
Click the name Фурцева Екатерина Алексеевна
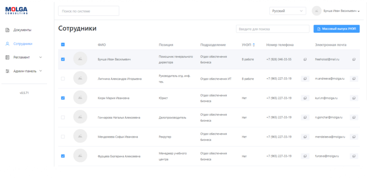119,156
